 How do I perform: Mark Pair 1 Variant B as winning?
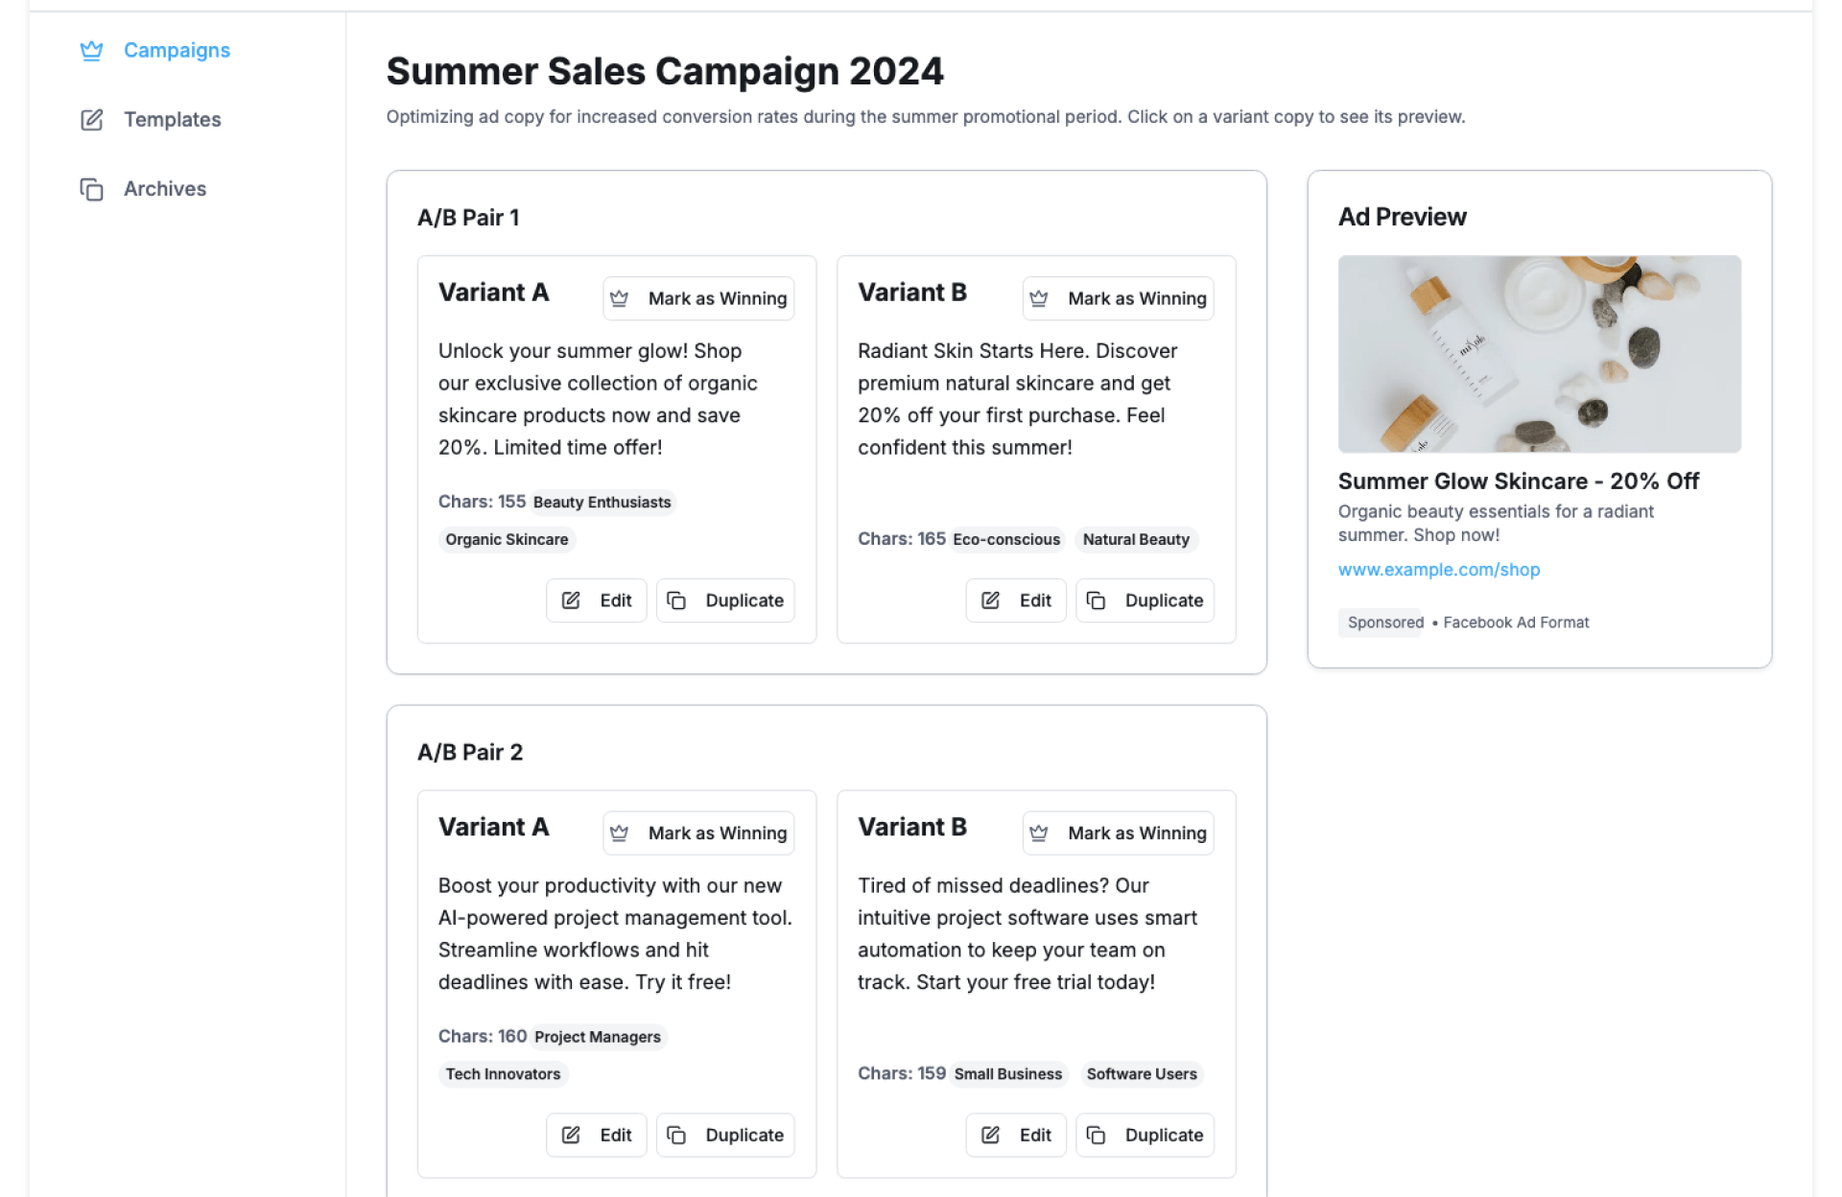[x=1118, y=298]
